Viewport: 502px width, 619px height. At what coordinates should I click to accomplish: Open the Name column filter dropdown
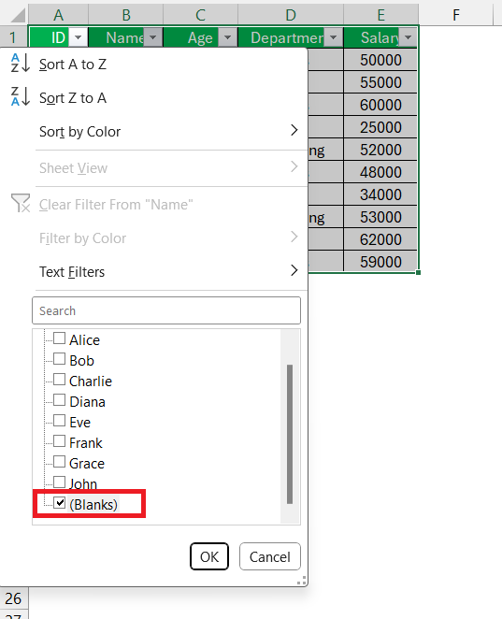tap(152, 37)
